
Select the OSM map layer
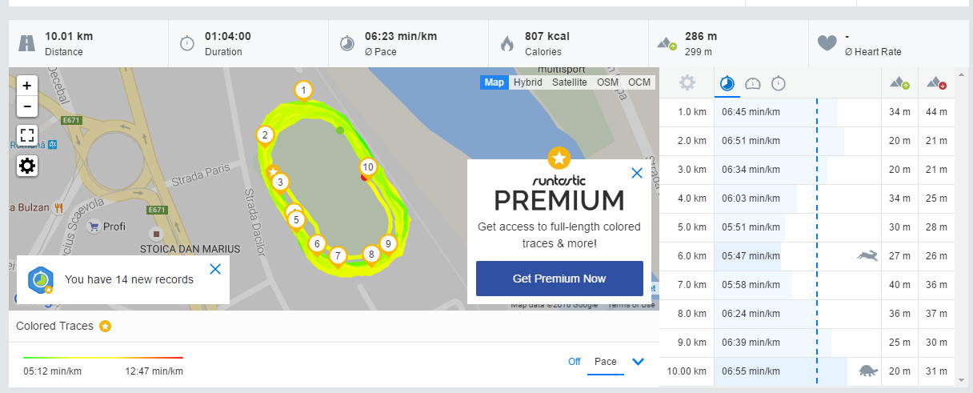[607, 82]
